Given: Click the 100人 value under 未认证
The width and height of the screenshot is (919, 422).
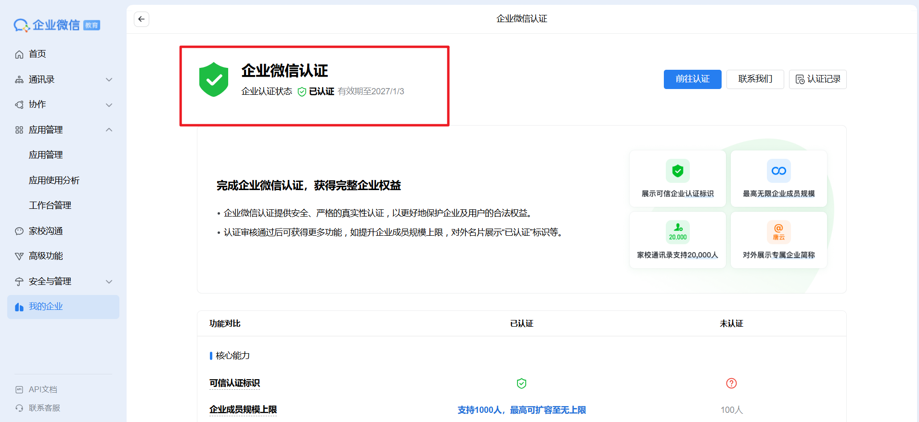Looking at the screenshot, I should (731, 410).
